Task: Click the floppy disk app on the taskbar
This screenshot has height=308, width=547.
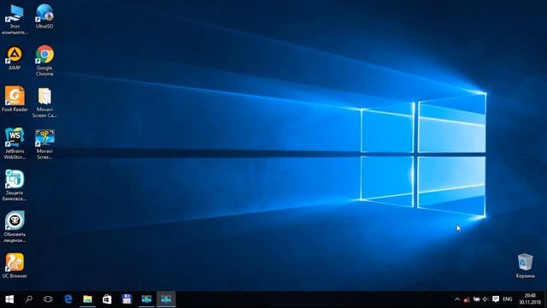Action: tap(126, 299)
